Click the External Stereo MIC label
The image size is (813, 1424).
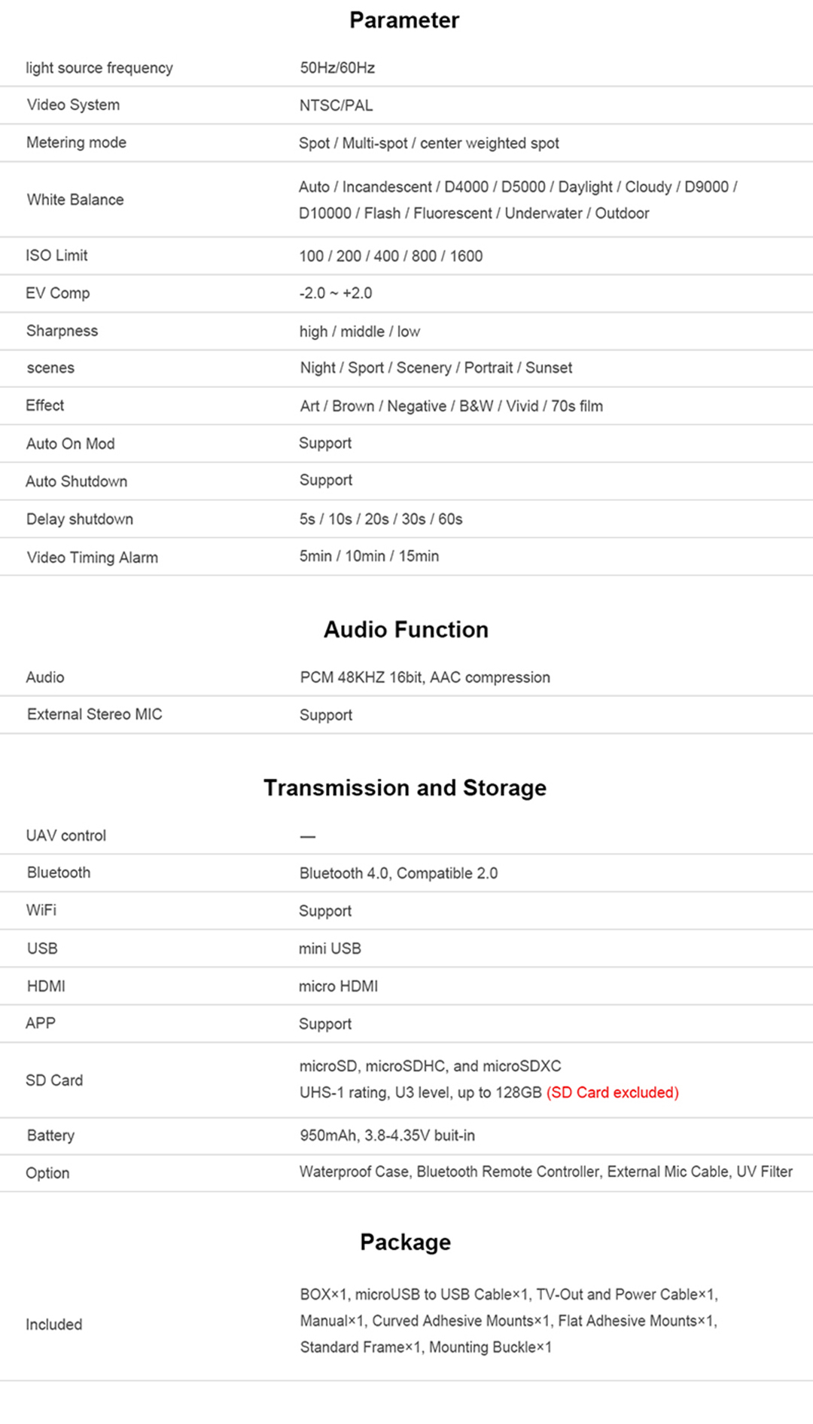pos(95,714)
